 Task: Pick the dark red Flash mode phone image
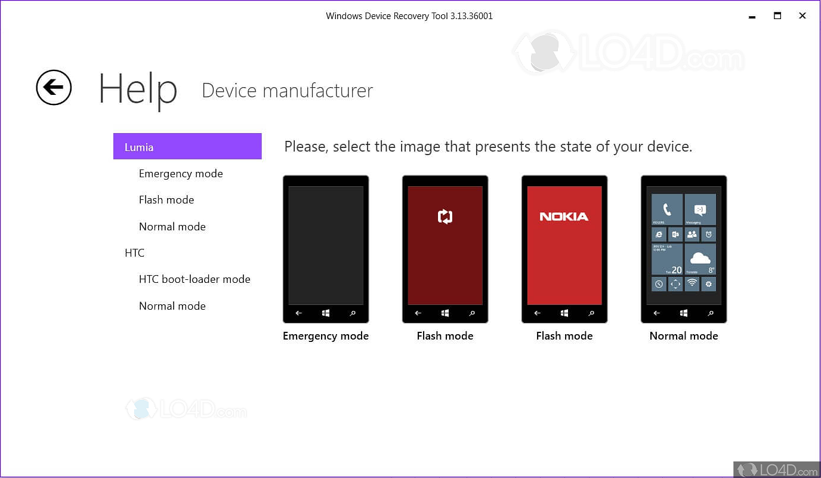[x=445, y=249]
